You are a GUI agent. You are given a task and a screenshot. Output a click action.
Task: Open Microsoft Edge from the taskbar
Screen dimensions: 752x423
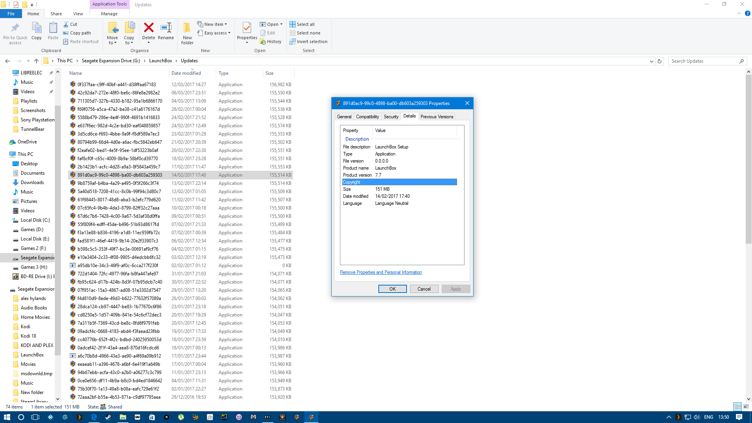pyautogui.click(x=94, y=417)
